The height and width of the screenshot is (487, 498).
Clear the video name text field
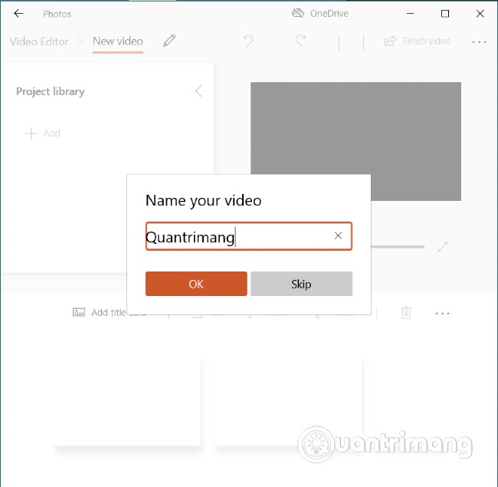coord(338,235)
